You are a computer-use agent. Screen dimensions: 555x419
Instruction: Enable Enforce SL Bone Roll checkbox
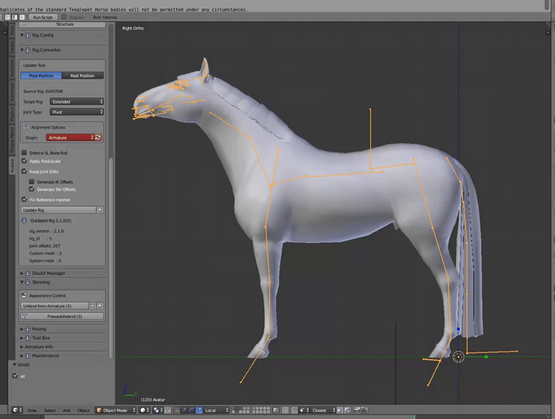click(x=24, y=153)
